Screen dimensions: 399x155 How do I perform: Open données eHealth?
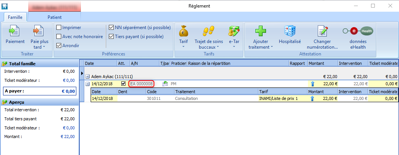pos(357,31)
